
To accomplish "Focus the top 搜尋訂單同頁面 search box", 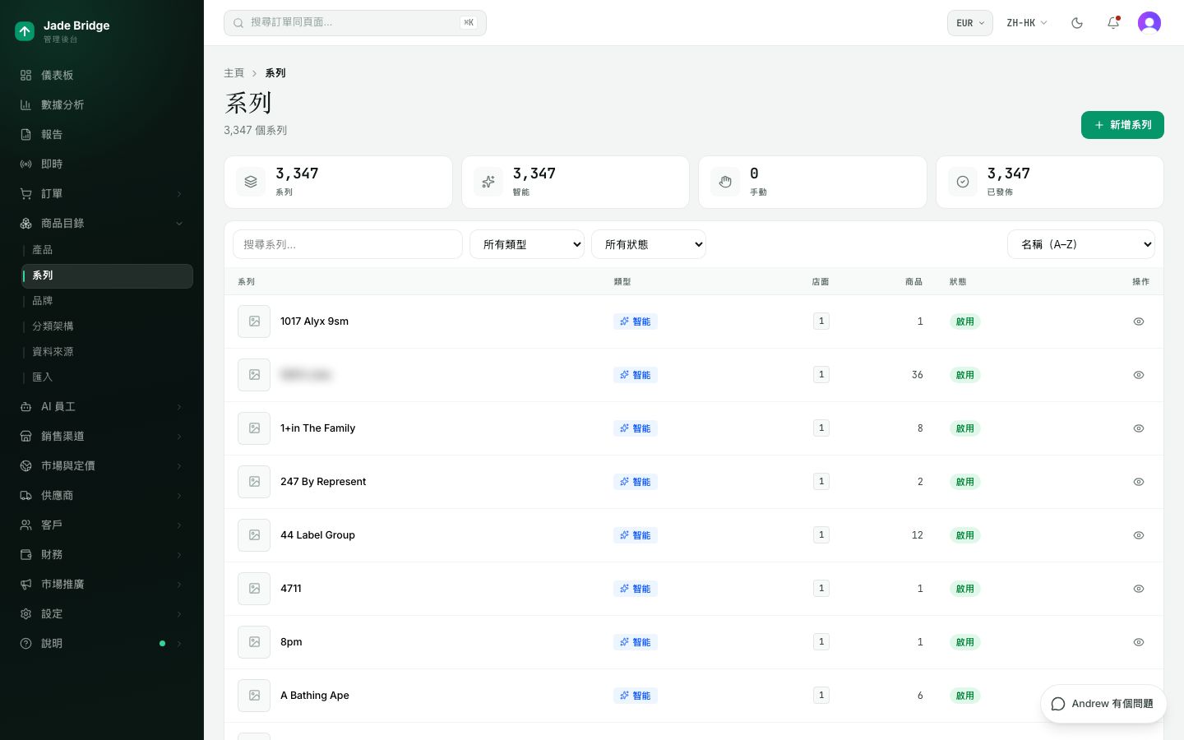I will click(355, 23).
